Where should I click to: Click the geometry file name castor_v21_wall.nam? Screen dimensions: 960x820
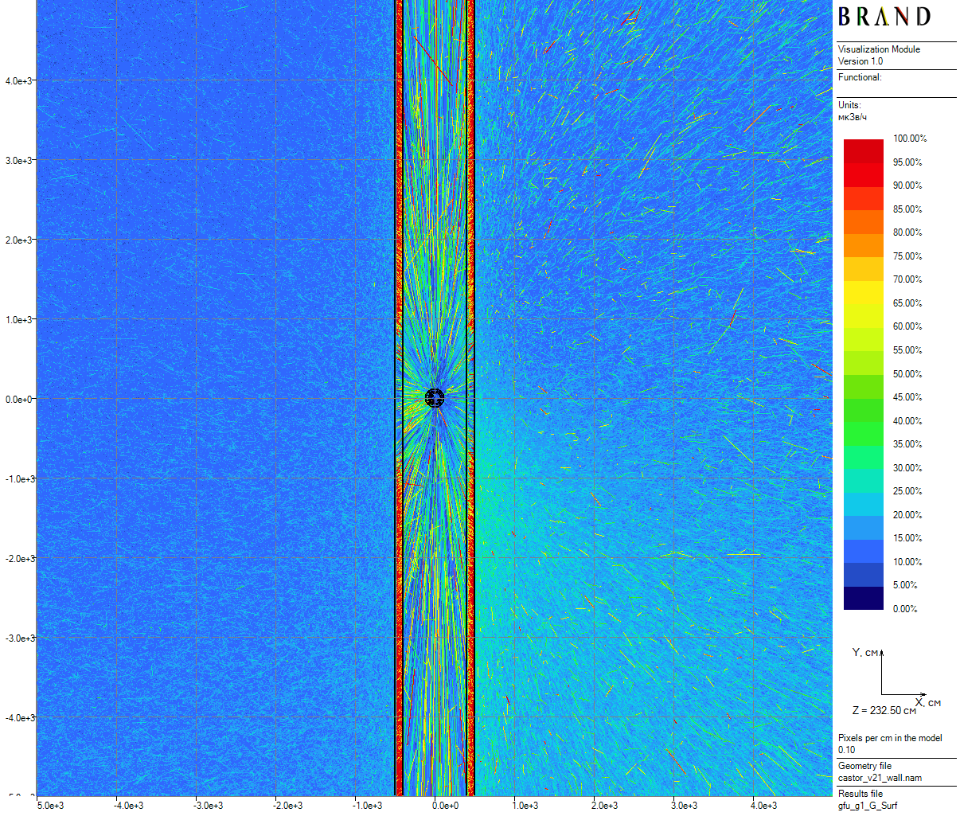[x=880, y=778]
